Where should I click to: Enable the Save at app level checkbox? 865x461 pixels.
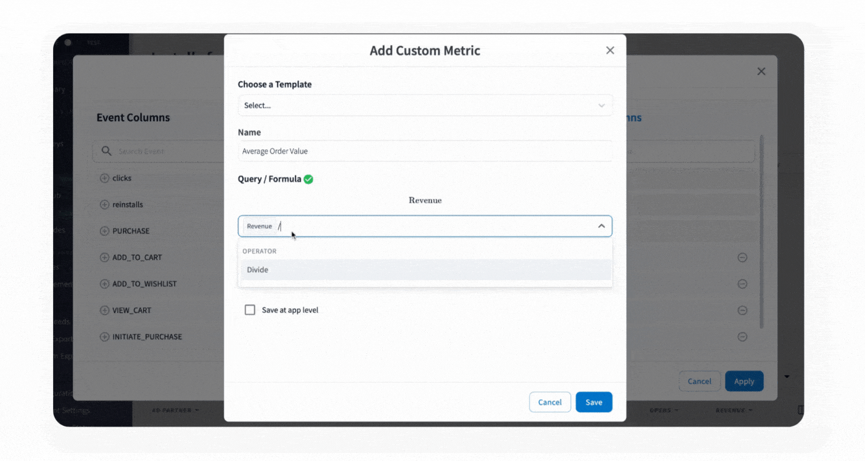pyautogui.click(x=250, y=310)
